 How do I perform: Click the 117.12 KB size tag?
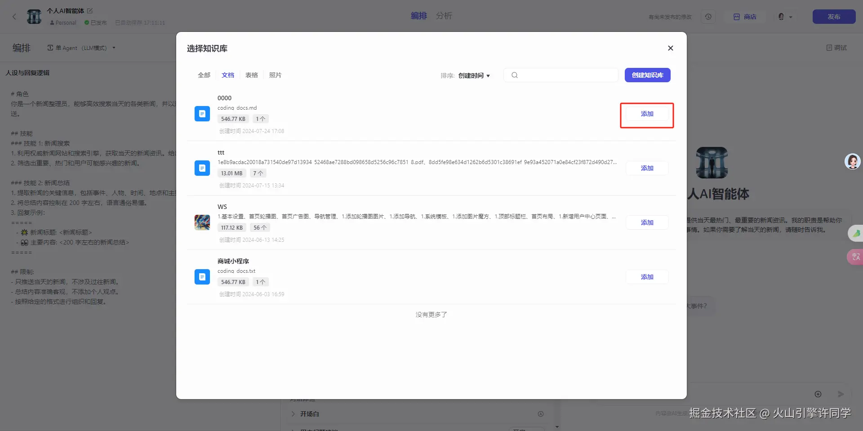point(231,227)
